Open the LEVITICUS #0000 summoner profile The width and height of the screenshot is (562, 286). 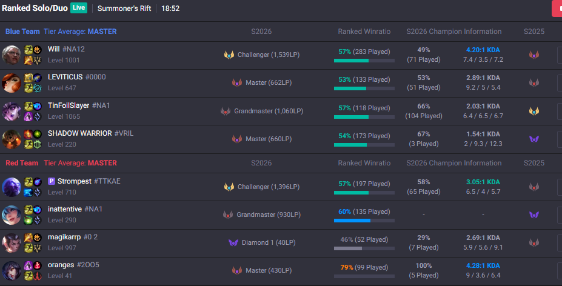point(77,77)
